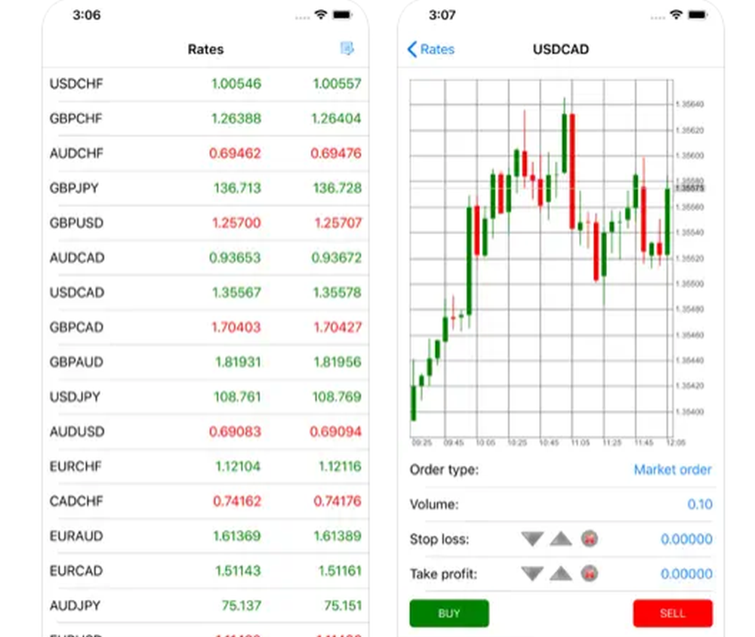The height and width of the screenshot is (637, 755).
Task: Tap USDCHF bid price 1.00546
Action: click(x=236, y=84)
